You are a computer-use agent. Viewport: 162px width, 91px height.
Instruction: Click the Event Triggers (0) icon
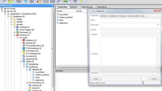pos(17,30)
